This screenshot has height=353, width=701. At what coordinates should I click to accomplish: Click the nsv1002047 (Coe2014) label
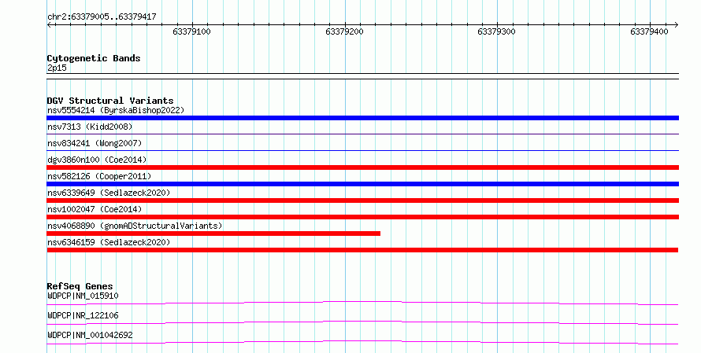[x=95, y=209]
